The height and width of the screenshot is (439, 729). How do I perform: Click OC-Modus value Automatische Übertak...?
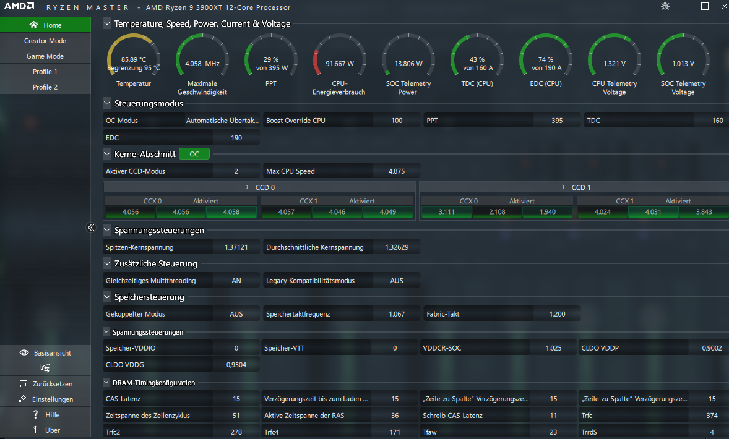pyautogui.click(x=222, y=121)
